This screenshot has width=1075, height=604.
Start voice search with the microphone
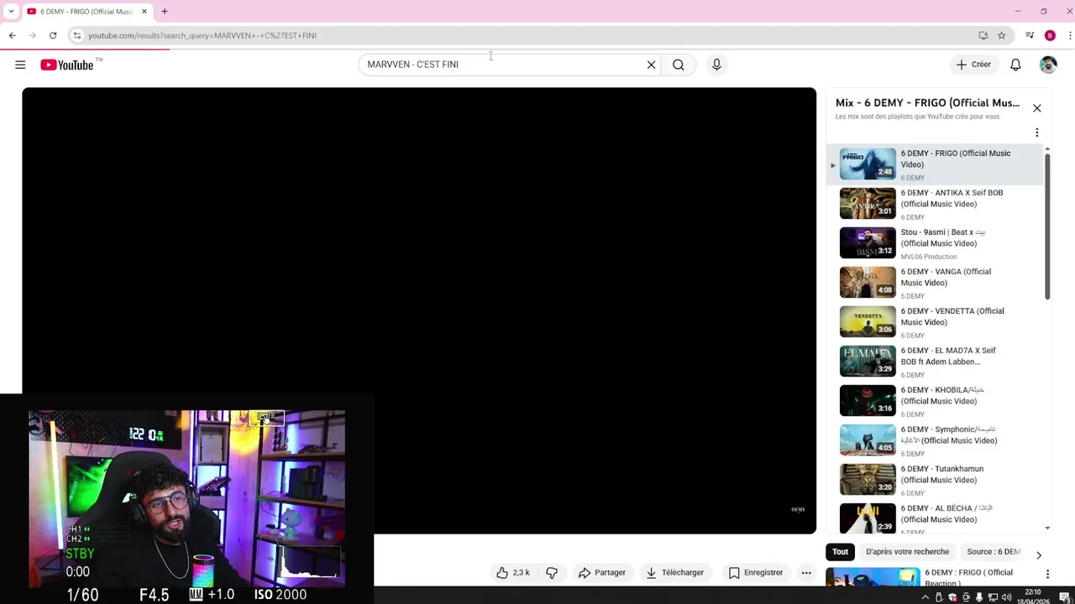pos(716,65)
